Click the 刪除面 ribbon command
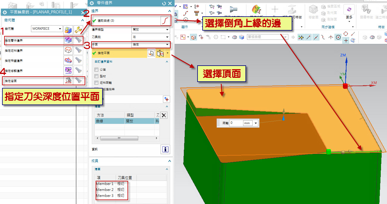This screenshot has width=387, height=204. pos(329,19)
